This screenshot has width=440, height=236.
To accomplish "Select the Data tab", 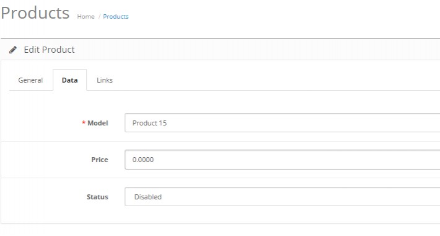I will click(x=69, y=80).
